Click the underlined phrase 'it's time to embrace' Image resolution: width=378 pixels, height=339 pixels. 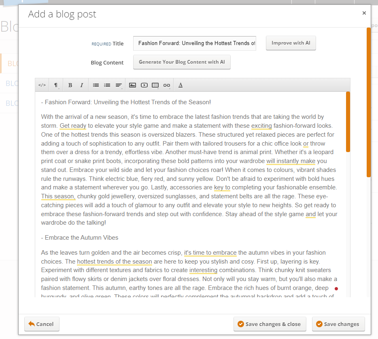coord(210,253)
